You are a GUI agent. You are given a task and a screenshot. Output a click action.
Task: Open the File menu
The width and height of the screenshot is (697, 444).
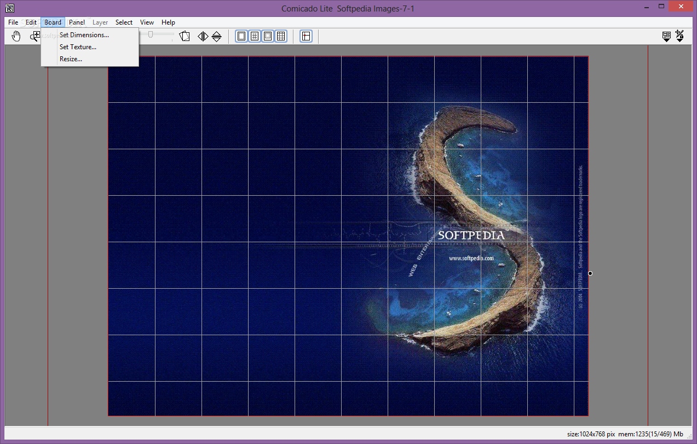click(13, 22)
